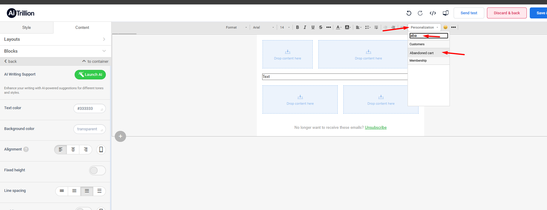Toggle the Fixed height switch
547x210 pixels.
point(97,170)
